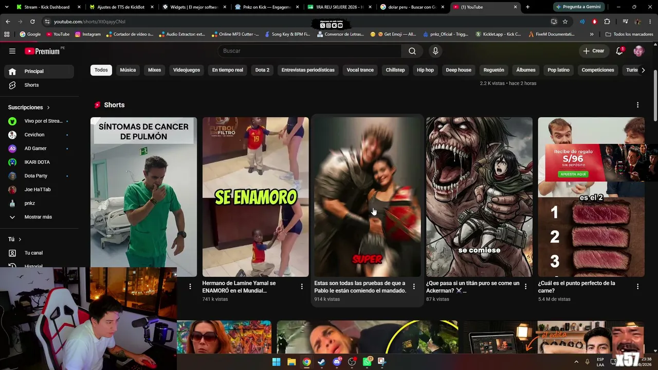Open the Chrome extensions puzzle icon
The width and height of the screenshot is (658, 370).
point(607,22)
